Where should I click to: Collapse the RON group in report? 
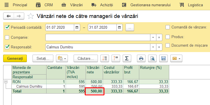[x=6, y=82]
